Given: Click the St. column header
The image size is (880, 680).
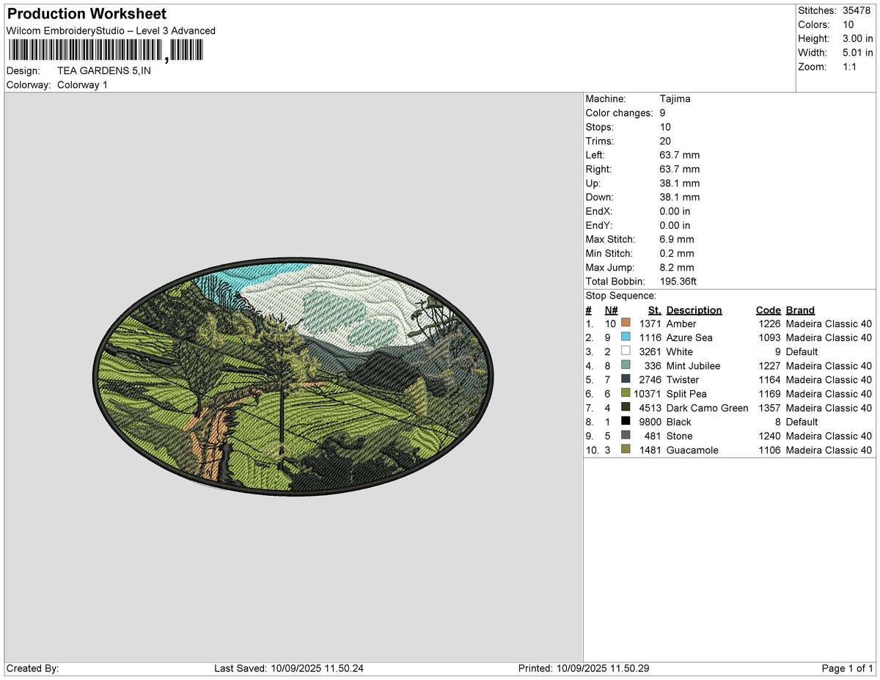Looking at the screenshot, I should tap(655, 310).
